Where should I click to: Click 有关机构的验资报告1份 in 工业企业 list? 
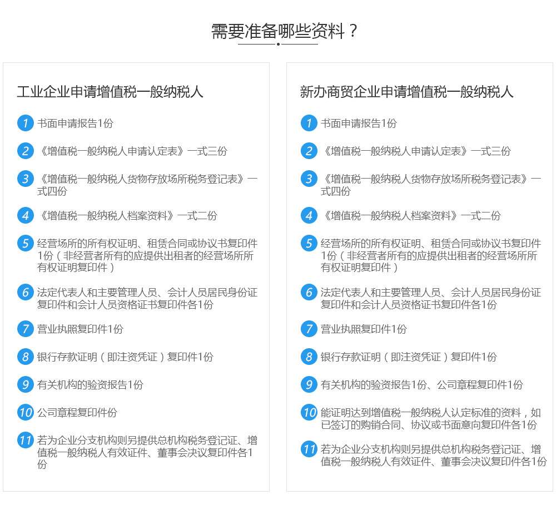[x=90, y=385]
